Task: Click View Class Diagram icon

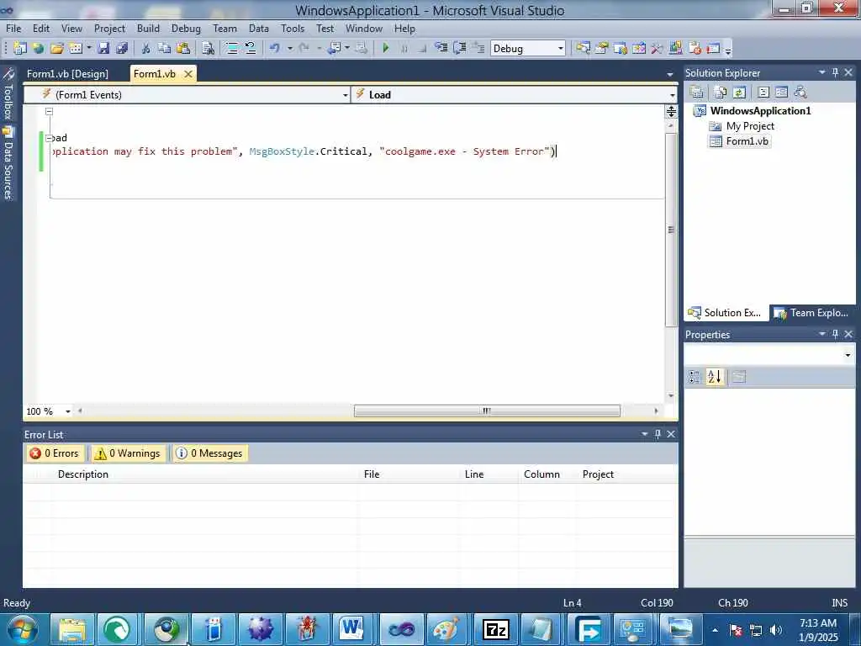Action: pyautogui.click(x=800, y=93)
